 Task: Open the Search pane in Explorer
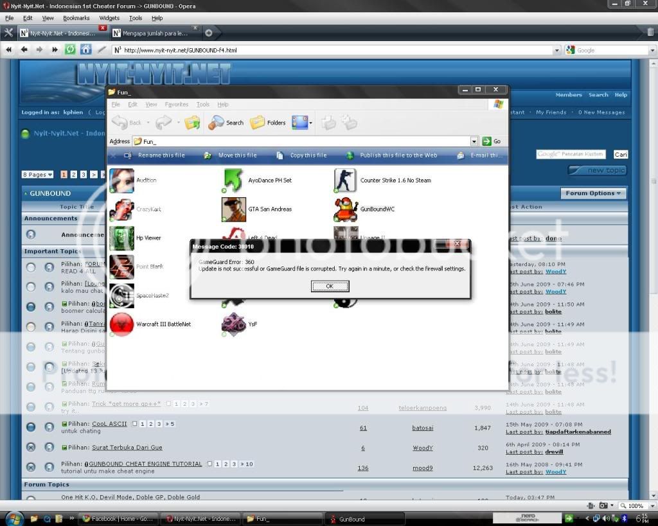(226, 123)
